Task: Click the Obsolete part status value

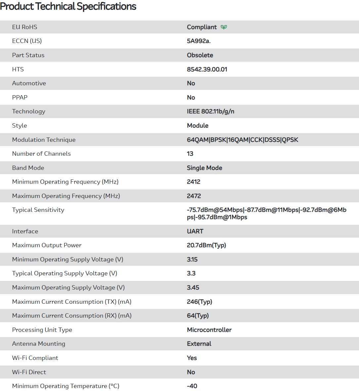Action: (x=200, y=55)
